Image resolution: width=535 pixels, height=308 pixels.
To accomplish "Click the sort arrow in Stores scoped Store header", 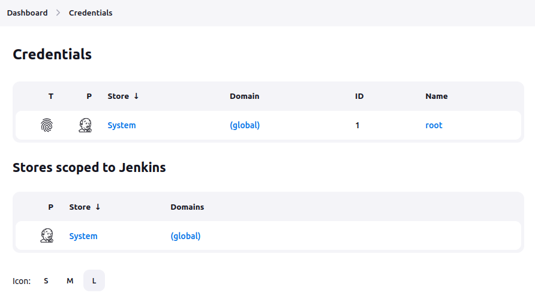I will pos(98,207).
